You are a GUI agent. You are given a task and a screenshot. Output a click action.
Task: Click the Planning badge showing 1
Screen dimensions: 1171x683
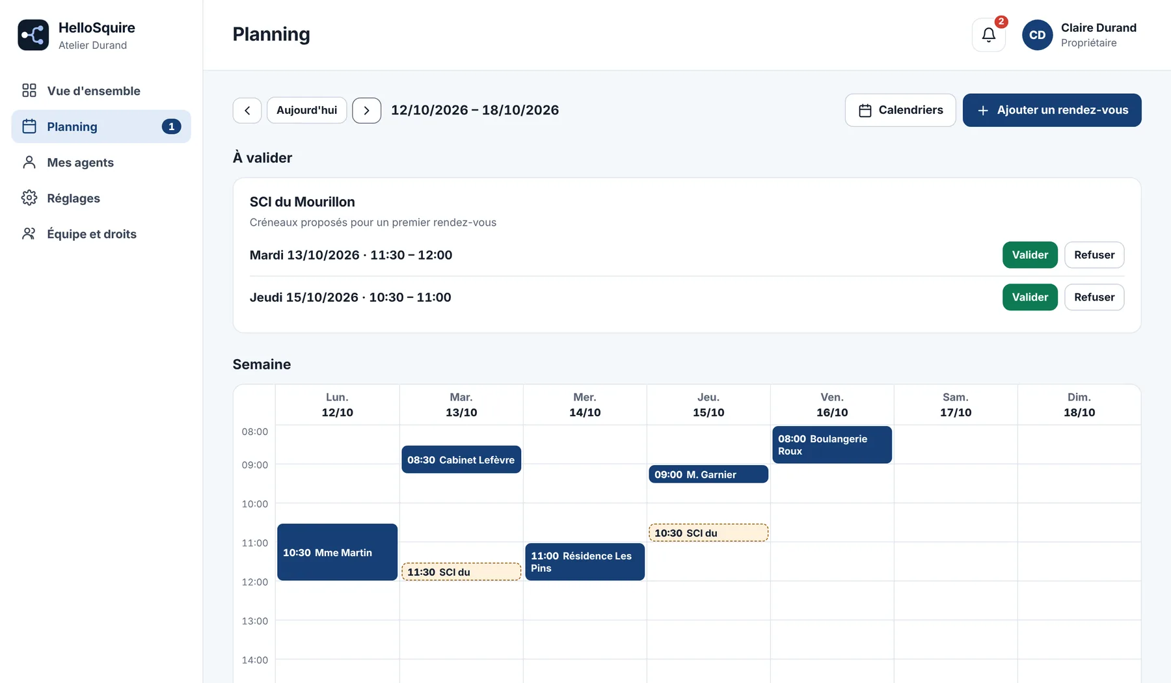(x=171, y=126)
